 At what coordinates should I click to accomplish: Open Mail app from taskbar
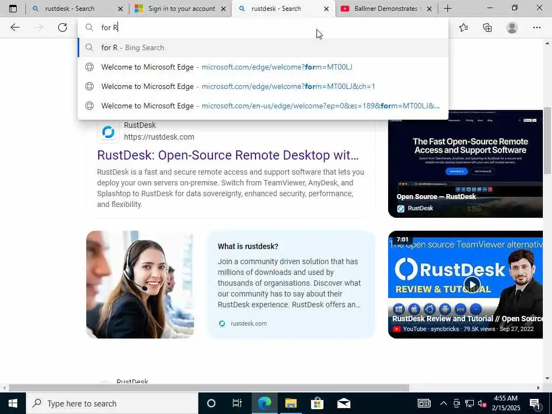click(344, 403)
